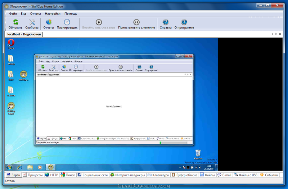Image resolution: width=288 pixels, height=189 pixels.
Task: Open the Интернет-пейджеры tab
Action: tap(127, 175)
